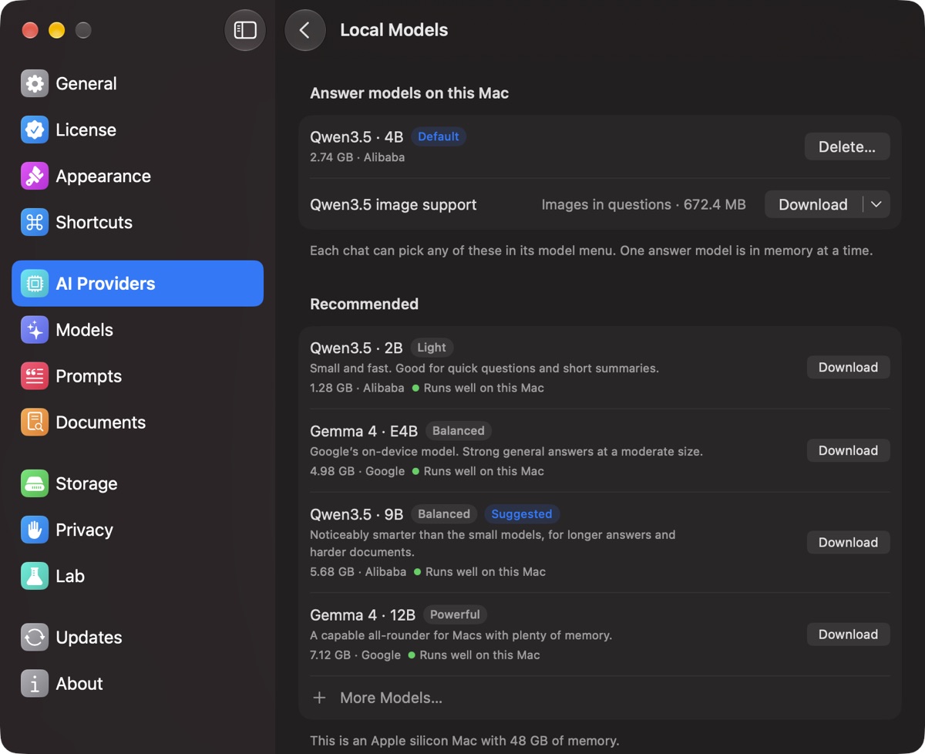Image resolution: width=925 pixels, height=754 pixels.
Task: Click the Documents search-page icon
Action: pyautogui.click(x=35, y=422)
